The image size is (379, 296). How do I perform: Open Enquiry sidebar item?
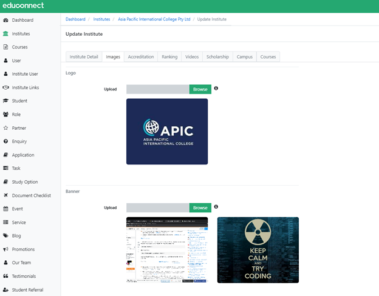point(19,141)
